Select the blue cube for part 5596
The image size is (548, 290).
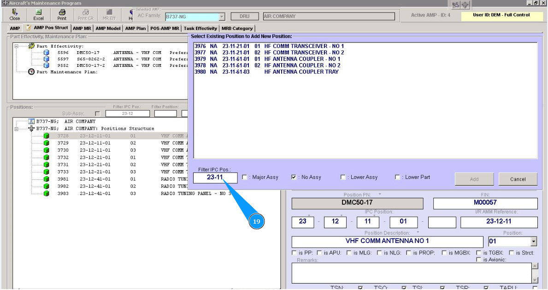(x=46, y=53)
